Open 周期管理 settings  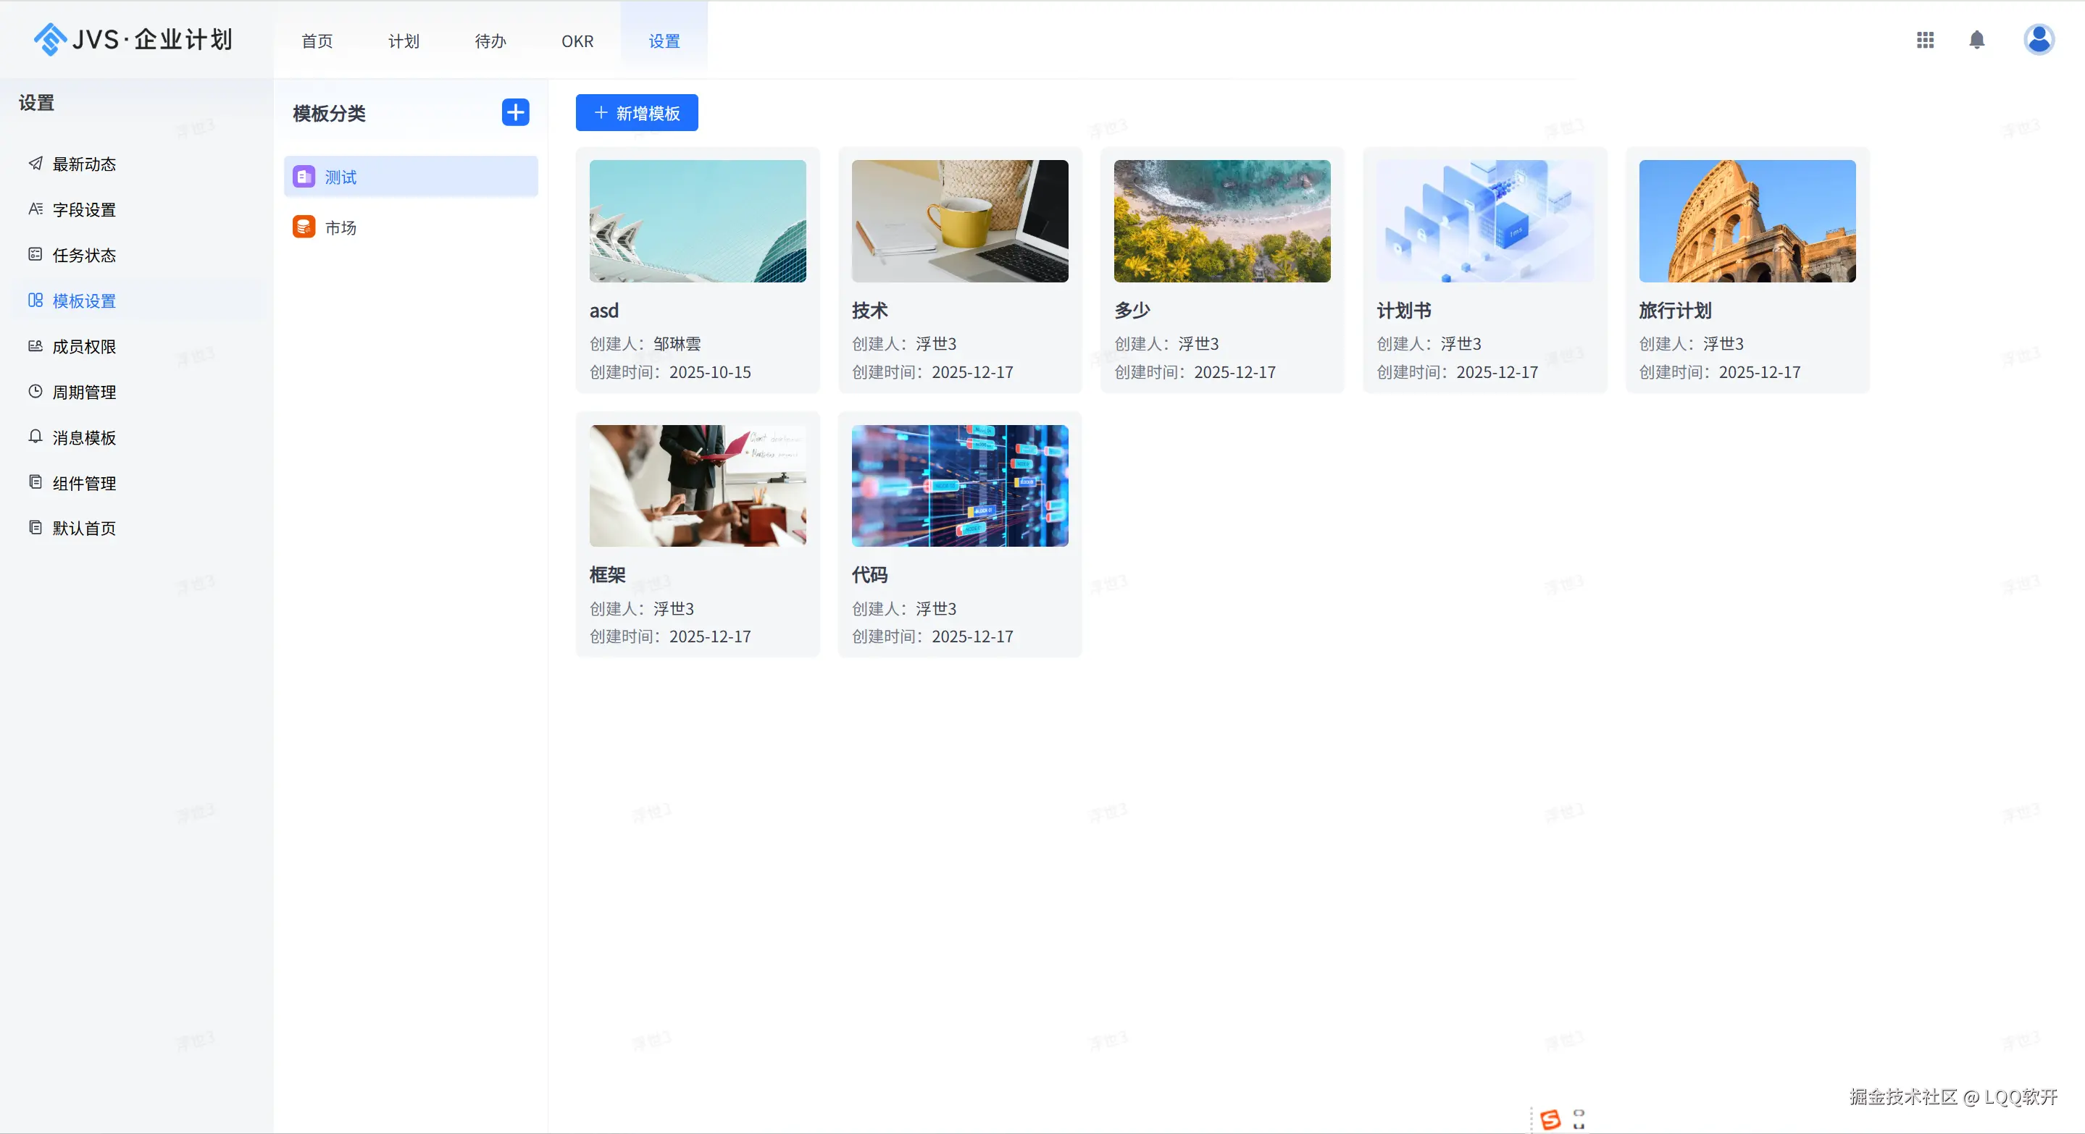[x=84, y=392]
